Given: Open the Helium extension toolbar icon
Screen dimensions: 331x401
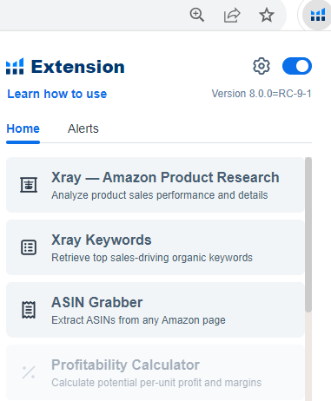Looking at the screenshot, I should pos(318,15).
